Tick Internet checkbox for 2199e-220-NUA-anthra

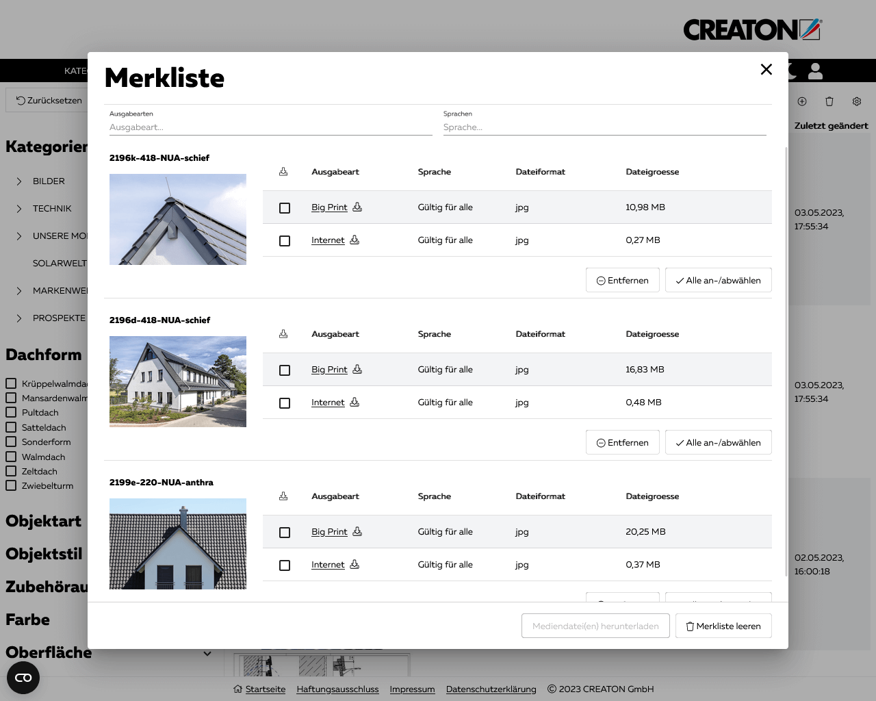click(x=285, y=565)
